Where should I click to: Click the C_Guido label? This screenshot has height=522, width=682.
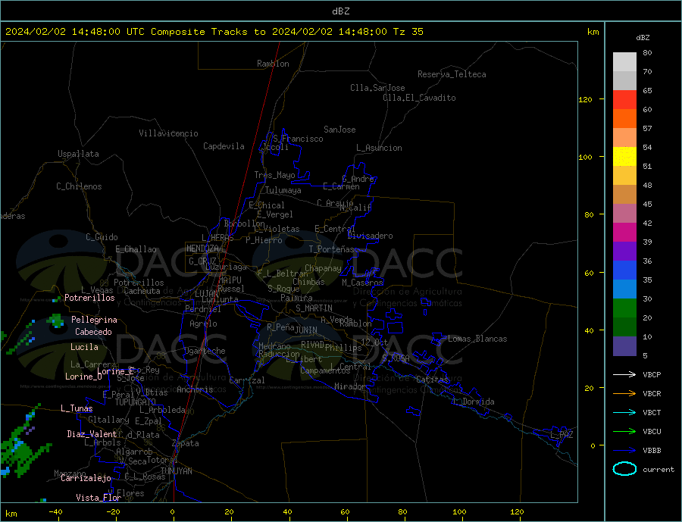(x=102, y=237)
